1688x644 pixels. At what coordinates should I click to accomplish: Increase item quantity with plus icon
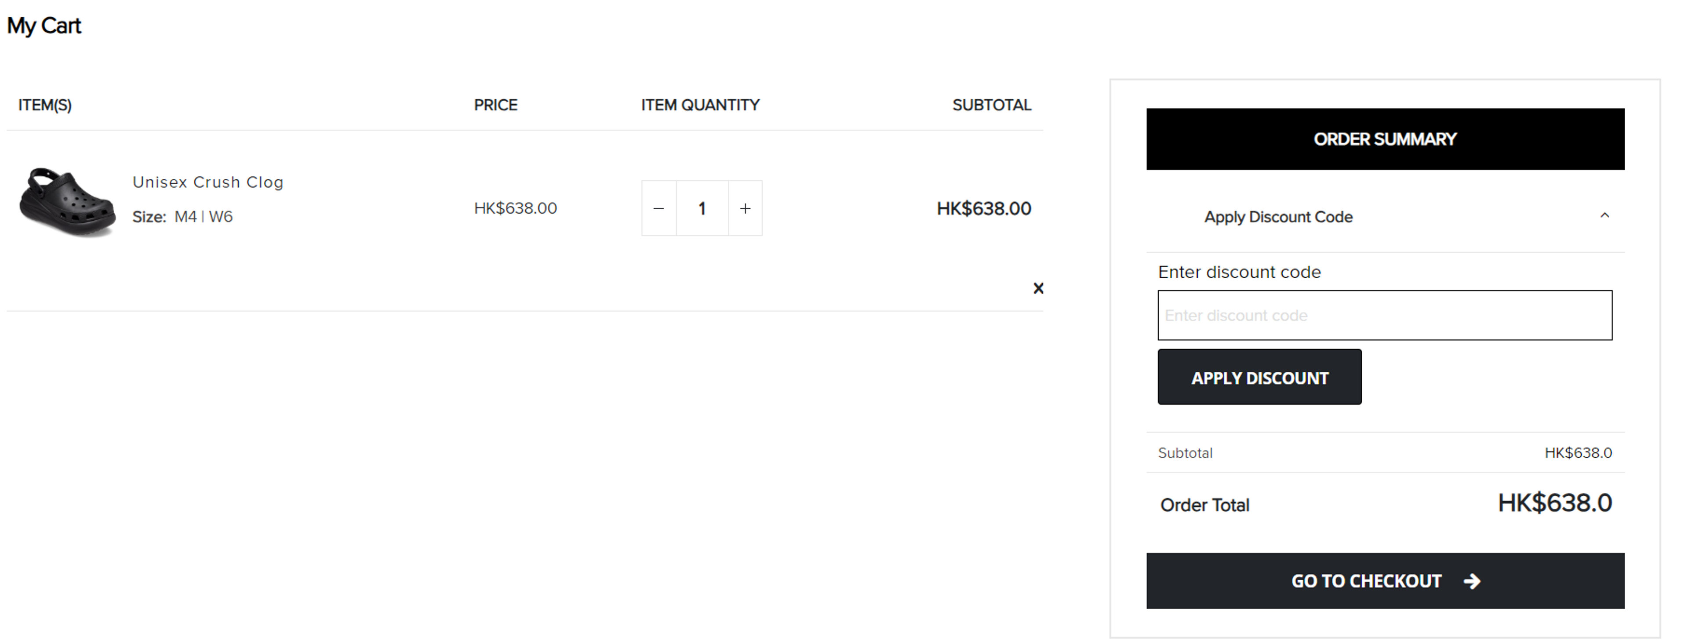pyautogui.click(x=745, y=208)
